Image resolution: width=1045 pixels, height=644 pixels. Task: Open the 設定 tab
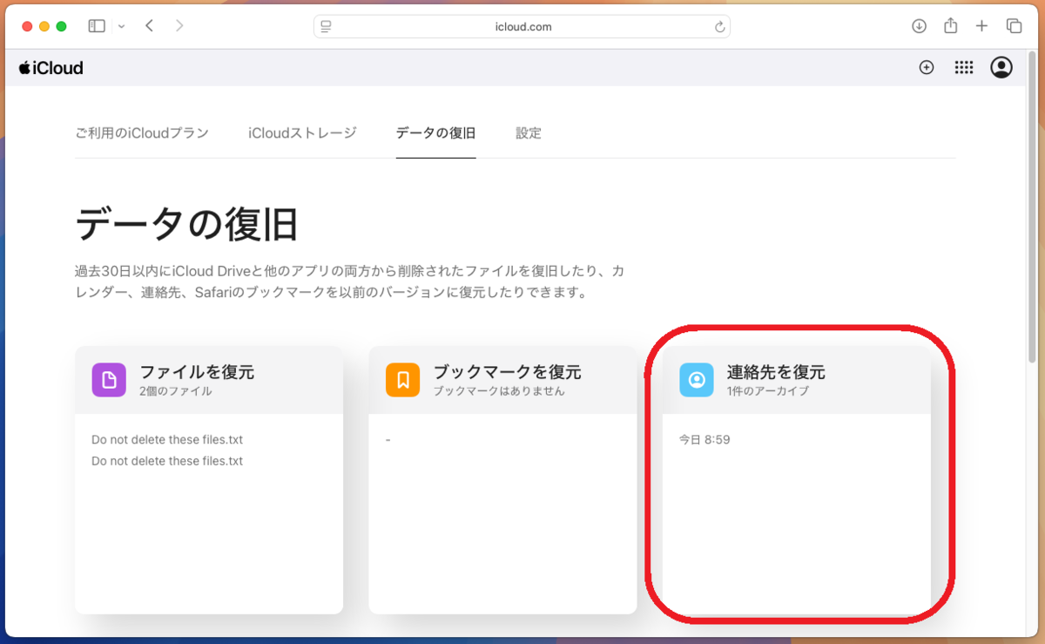529,133
